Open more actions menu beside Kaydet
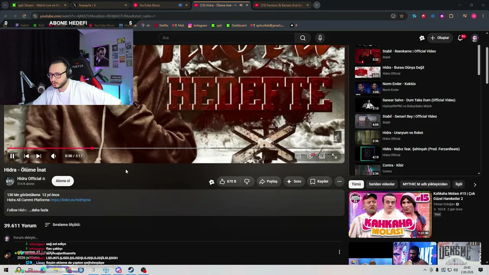 339,181
